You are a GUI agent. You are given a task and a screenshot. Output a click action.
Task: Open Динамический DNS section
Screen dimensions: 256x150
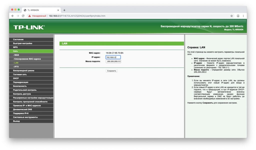(31, 109)
